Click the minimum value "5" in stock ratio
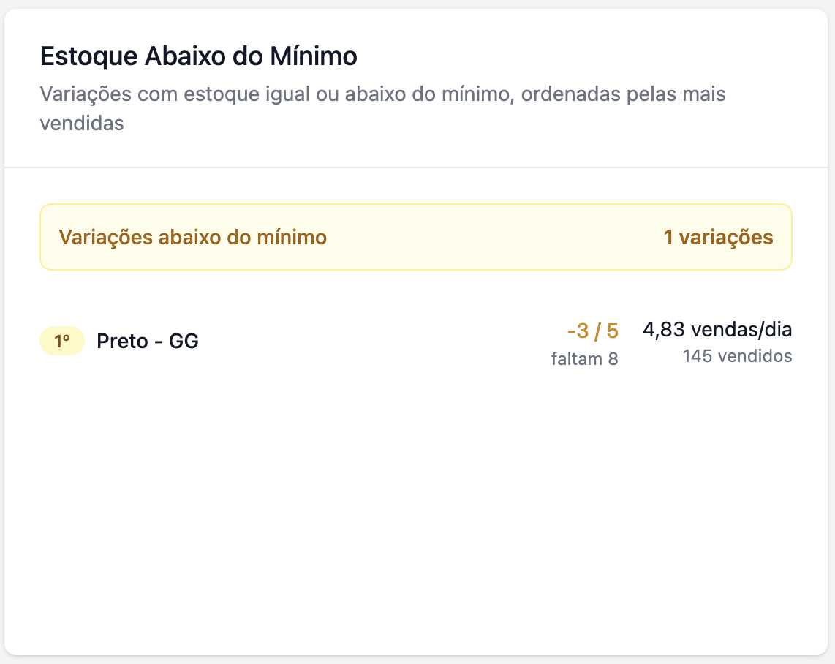The width and height of the screenshot is (835, 664). click(613, 331)
